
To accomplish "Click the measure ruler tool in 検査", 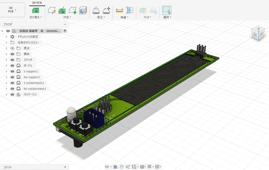I will (120, 10).
